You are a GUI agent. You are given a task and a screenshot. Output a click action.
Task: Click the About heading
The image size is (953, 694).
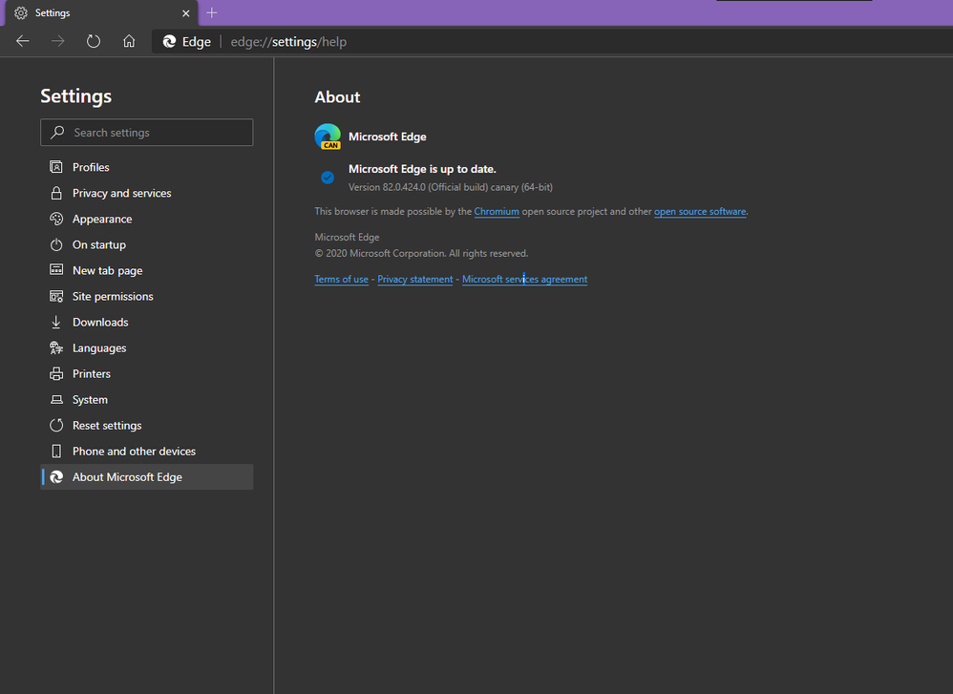pyautogui.click(x=337, y=97)
